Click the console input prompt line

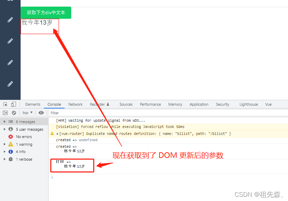168,177
